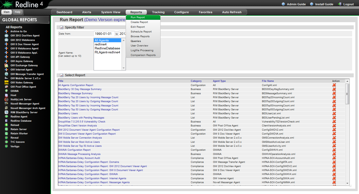Delete the ConfigGW4V4.xml report with red X
This screenshot has width=359, height=194.
click(334, 150)
